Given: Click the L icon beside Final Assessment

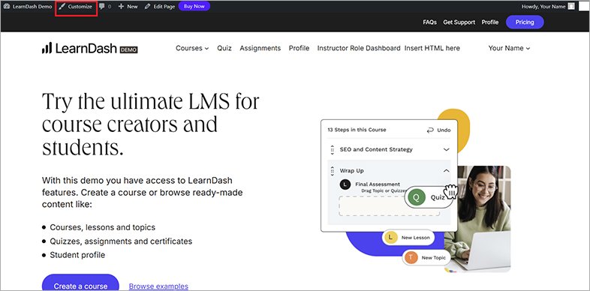Looking at the screenshot, I should pyautogui.click(x=345, y=184).
